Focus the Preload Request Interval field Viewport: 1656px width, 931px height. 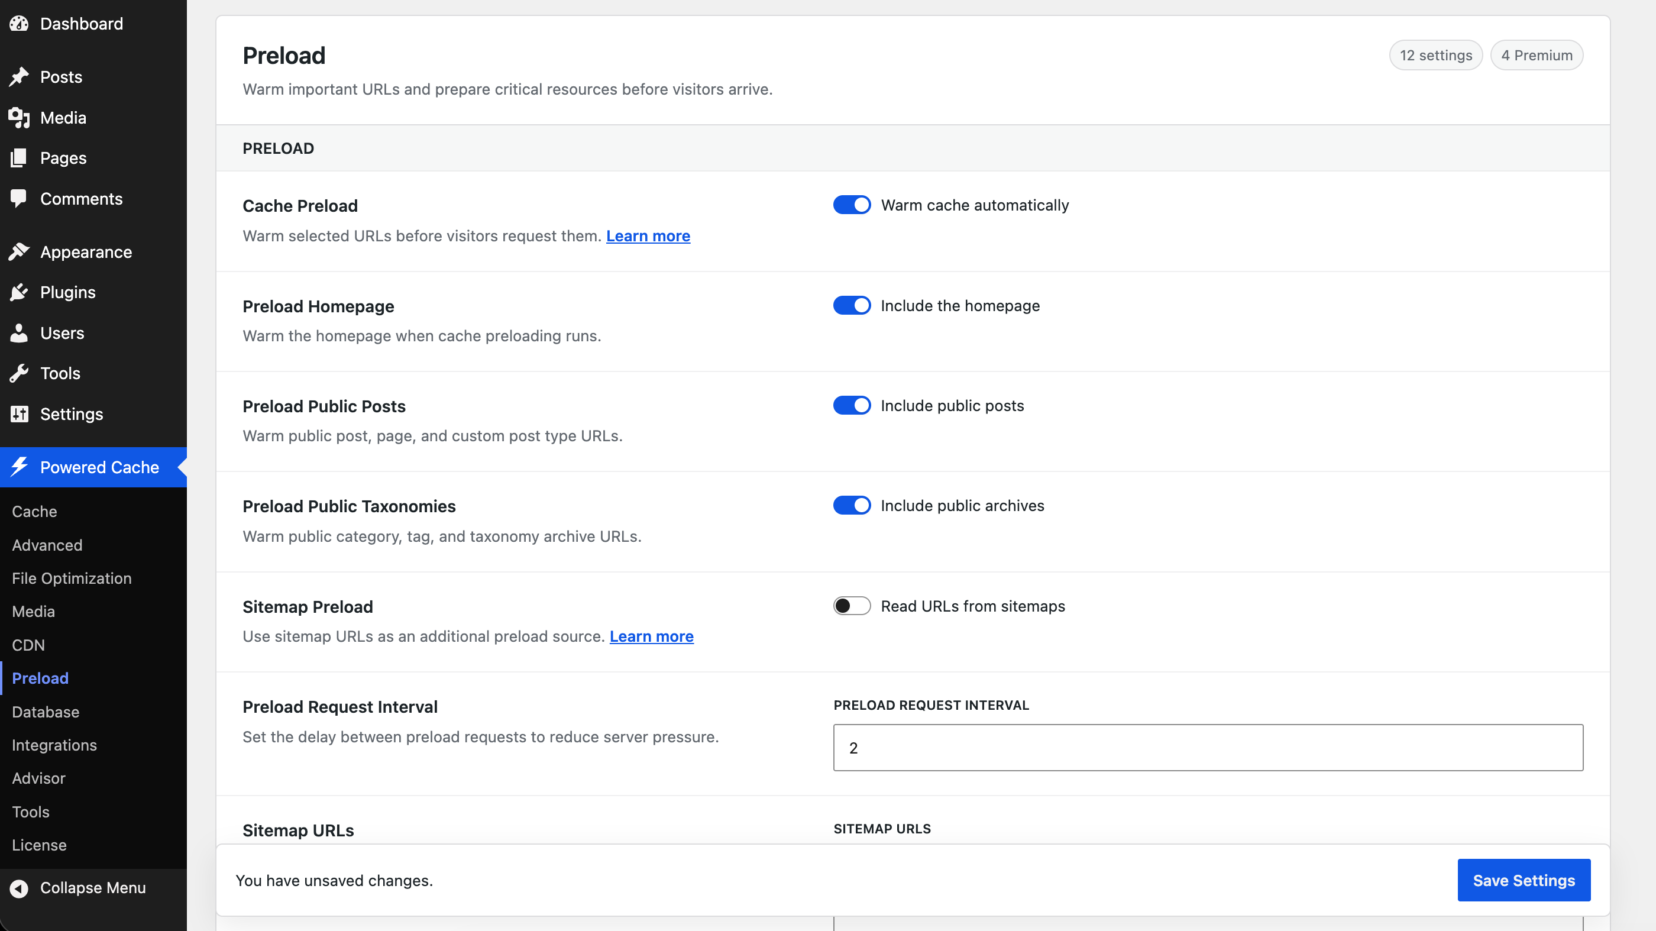tap(1208, 748)
